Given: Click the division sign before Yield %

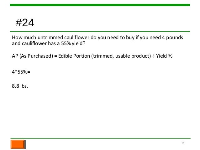Looking at the screenshot, I should tap(153, 56).
